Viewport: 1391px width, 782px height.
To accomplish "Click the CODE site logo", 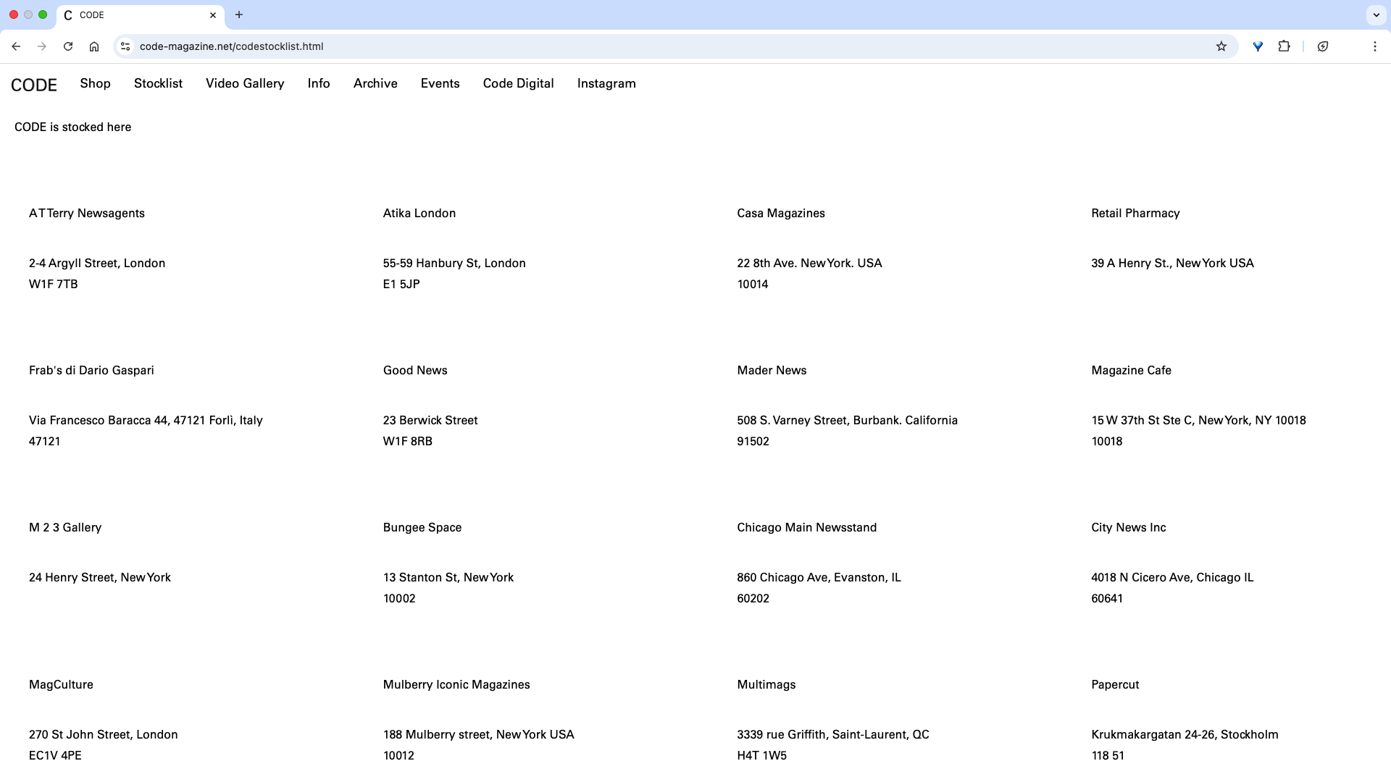I will (34, 85).
